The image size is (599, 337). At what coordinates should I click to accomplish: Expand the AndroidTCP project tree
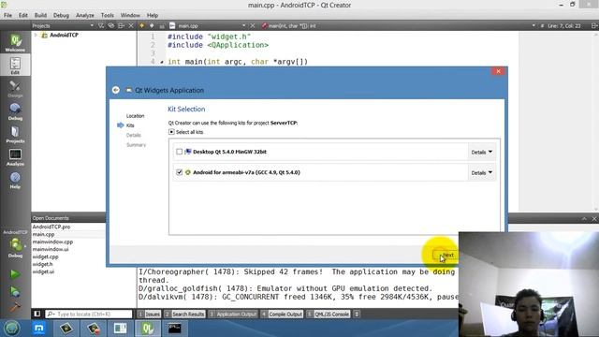36,35
